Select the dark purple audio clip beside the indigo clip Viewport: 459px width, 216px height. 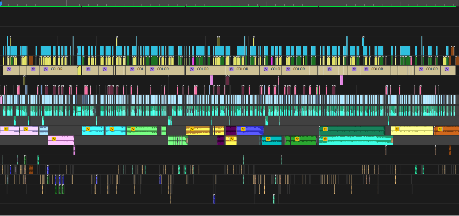click(231, 130)
